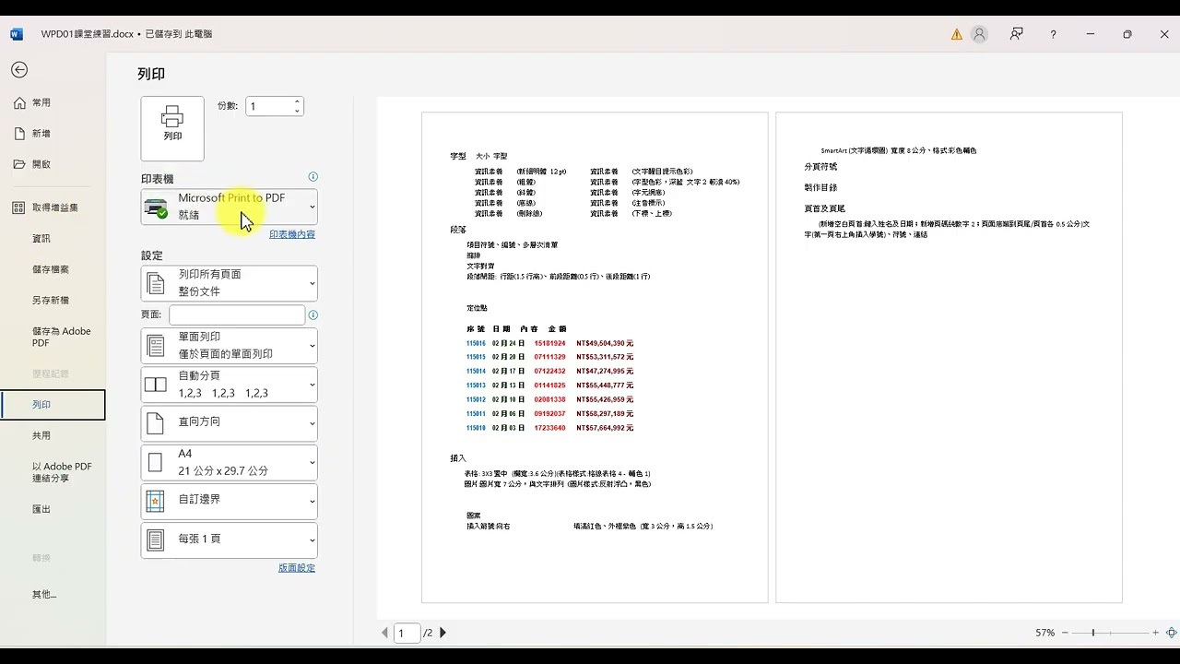Viewport: 1180px width, 664px height.
Task: Click the large 列印 print button
Action: (172, 128)
